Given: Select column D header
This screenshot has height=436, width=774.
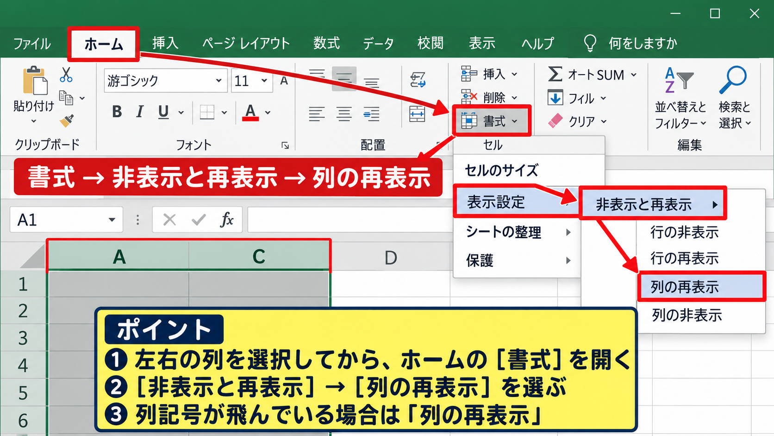Looking at the screenshot, I should [x=391, y=257].
